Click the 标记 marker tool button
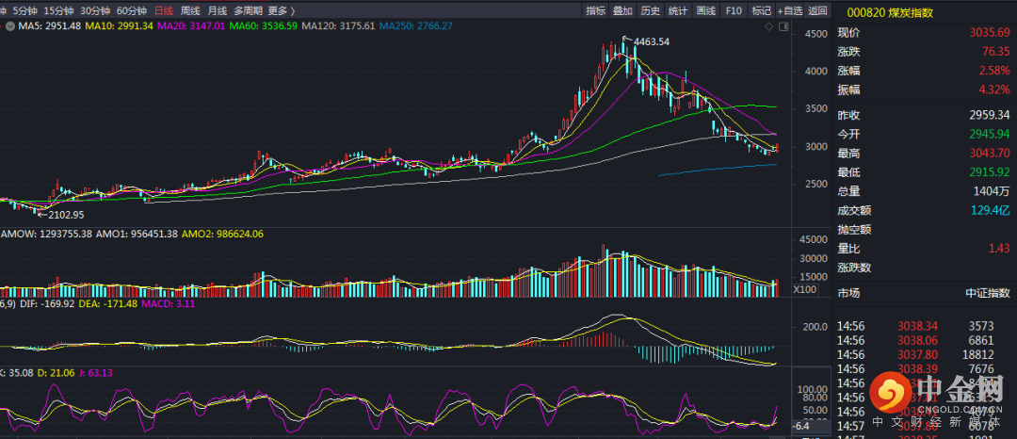Image resolution: width=1017 pixels, height=439 pixels. [x=762, y=11]
